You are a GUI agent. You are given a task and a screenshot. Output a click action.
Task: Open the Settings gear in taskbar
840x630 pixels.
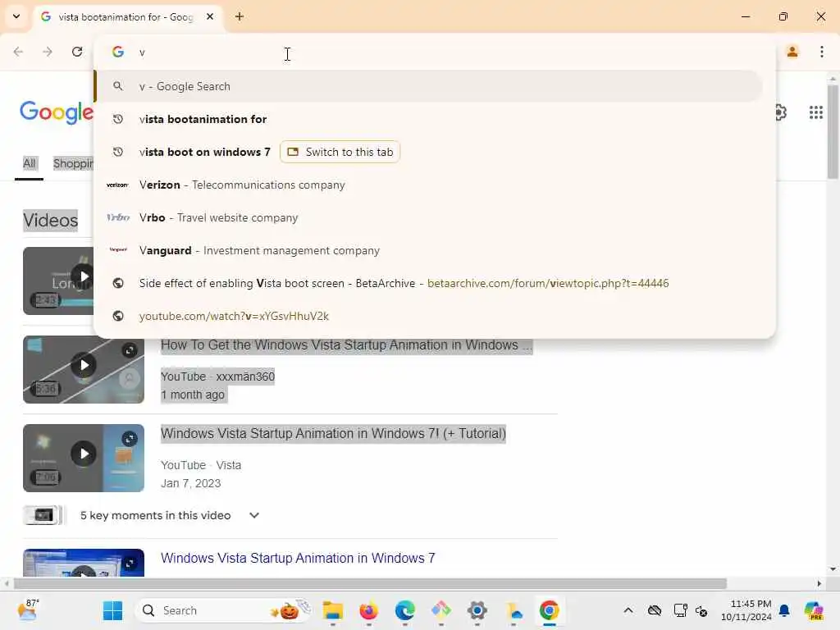(477, 610)
